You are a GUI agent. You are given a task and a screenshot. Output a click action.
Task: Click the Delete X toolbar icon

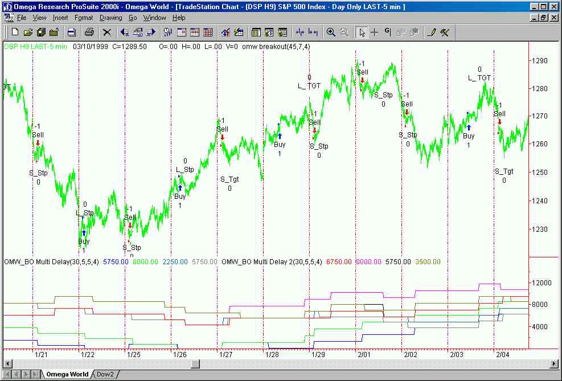coord(107,32)
